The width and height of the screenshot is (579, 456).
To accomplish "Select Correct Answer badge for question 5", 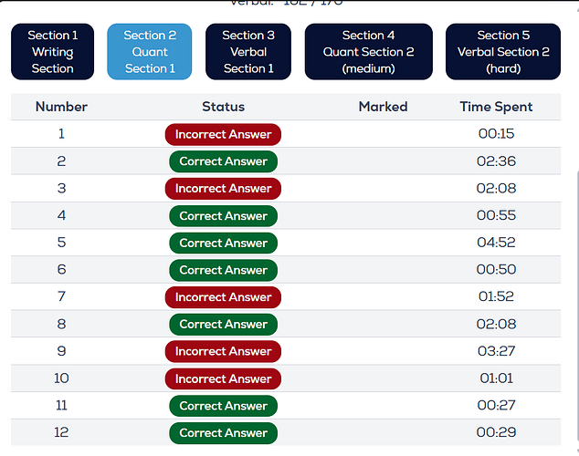I will [223, 243].
